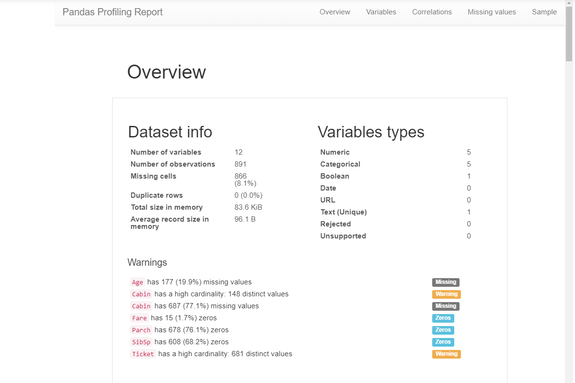Click the Fare variable badge

pos(139,318)
